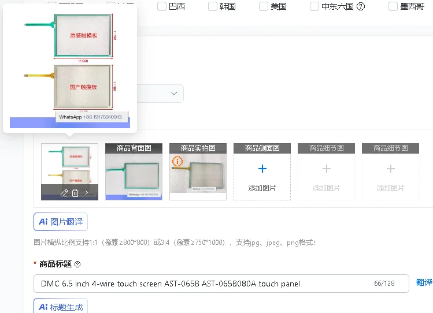This screenshot has width=433, height=313.
Task: Tick the 中东六国 checkbox
Action: [x=314, y=6]
